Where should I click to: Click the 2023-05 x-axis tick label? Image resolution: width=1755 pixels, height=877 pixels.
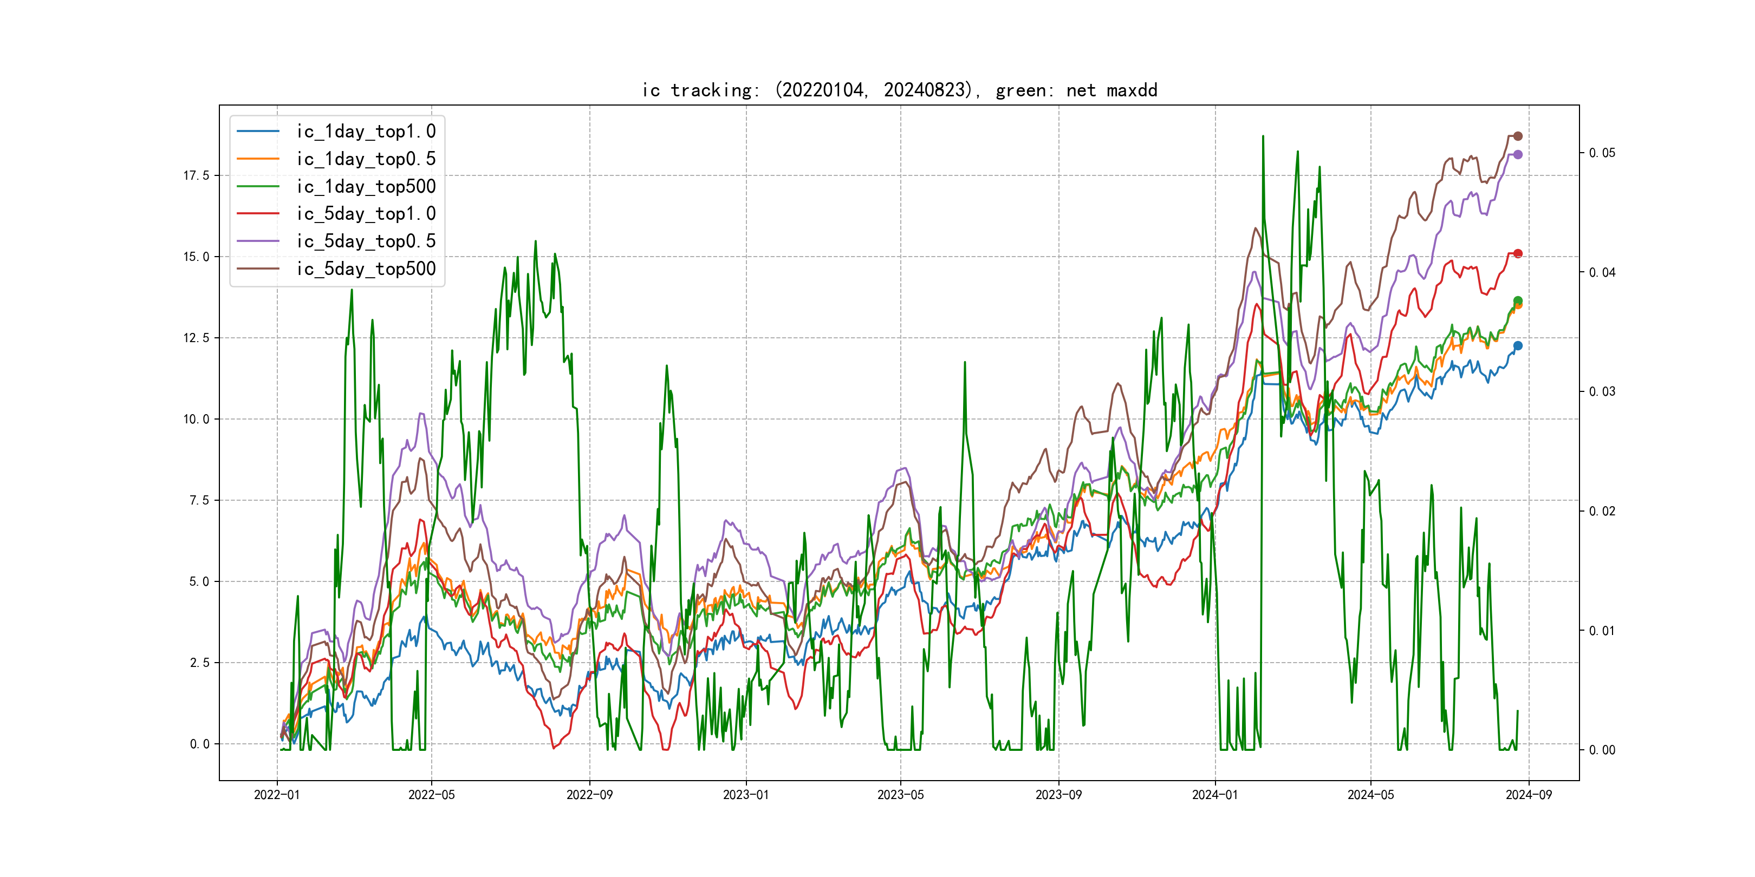point(900,795)
